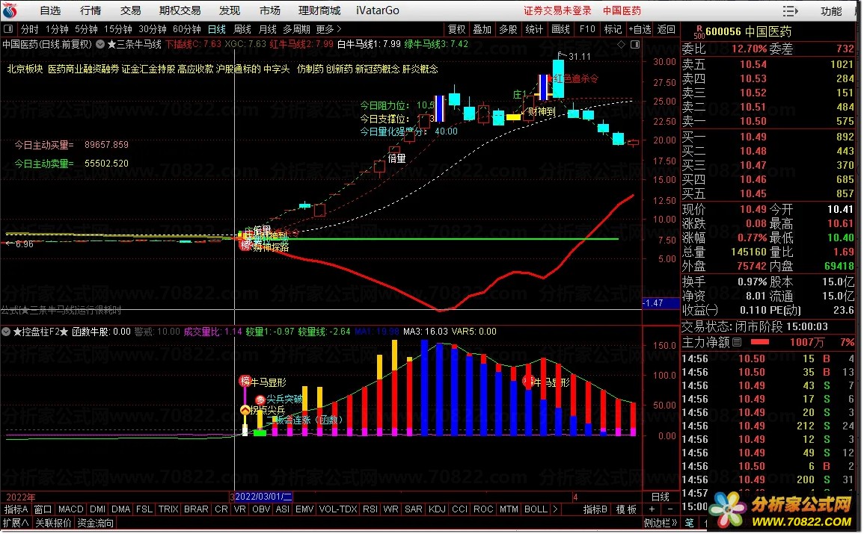The width and height of the screenshot is (864, 534).
Task: Open the 资金流向 tab
Action: 95,523
